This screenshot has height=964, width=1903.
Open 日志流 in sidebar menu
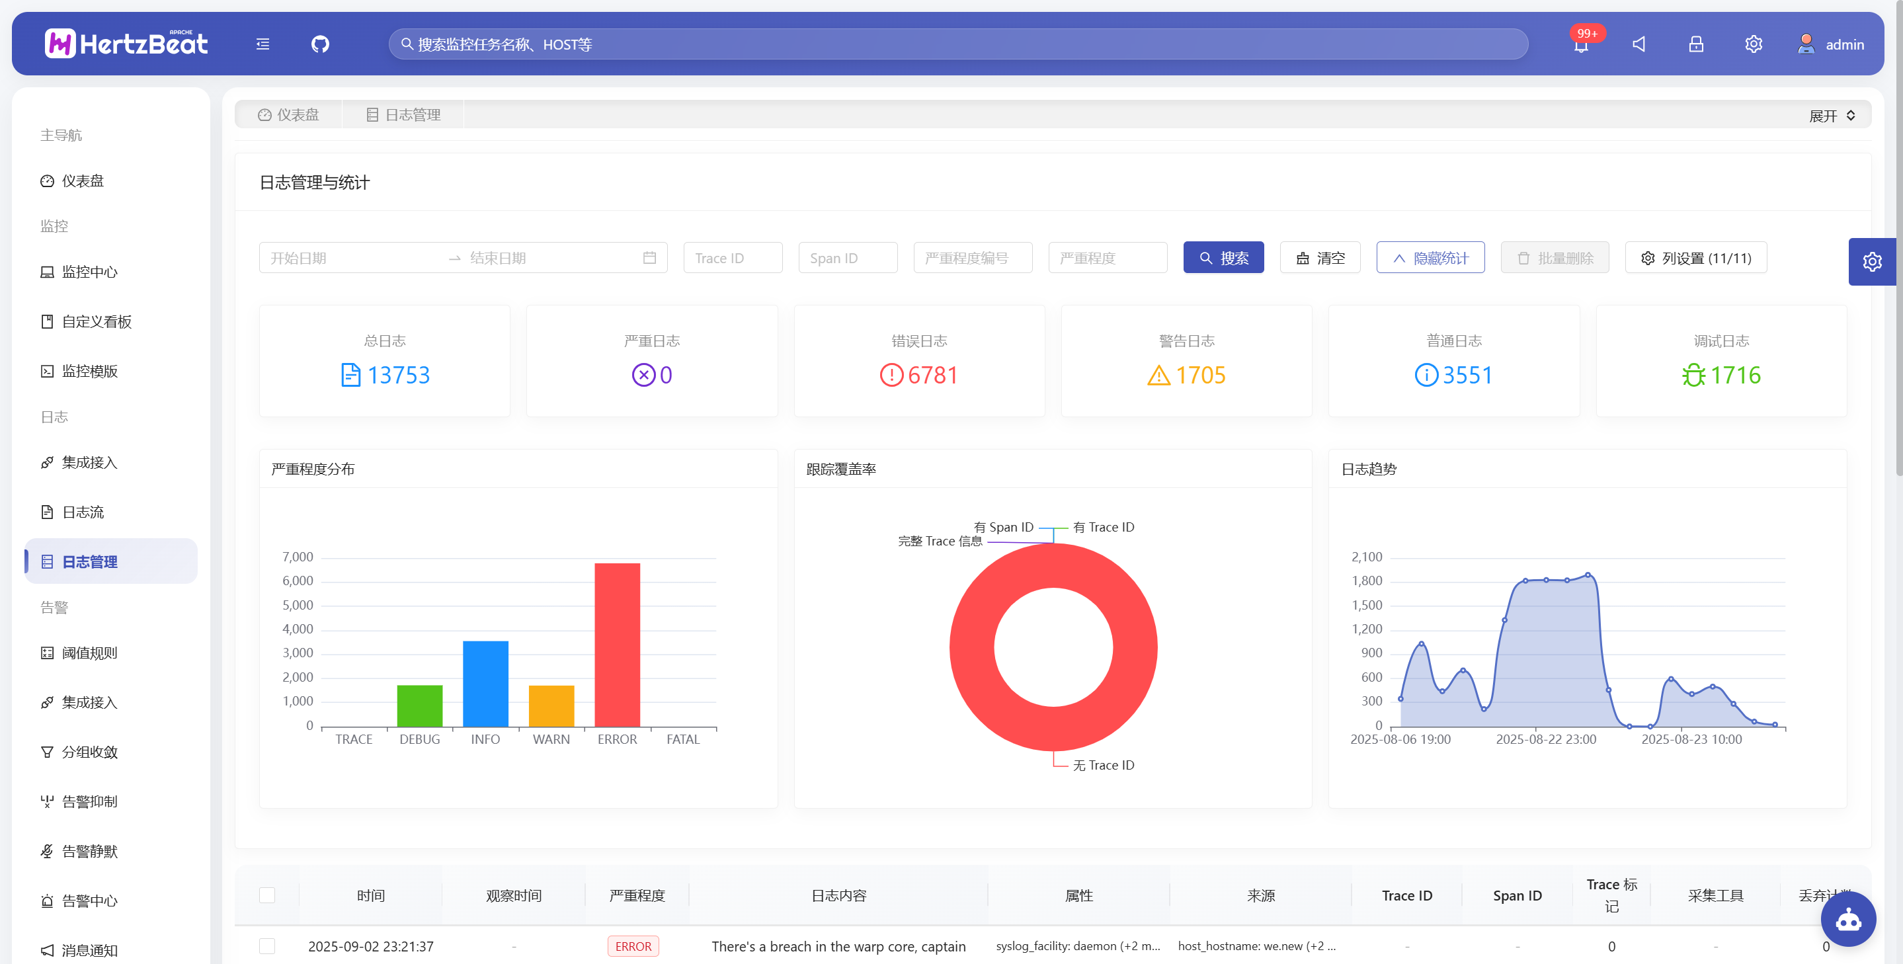point(83,512)
